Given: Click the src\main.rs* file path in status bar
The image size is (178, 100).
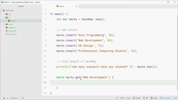Looking at the screenshot, I should coord(14,98).
